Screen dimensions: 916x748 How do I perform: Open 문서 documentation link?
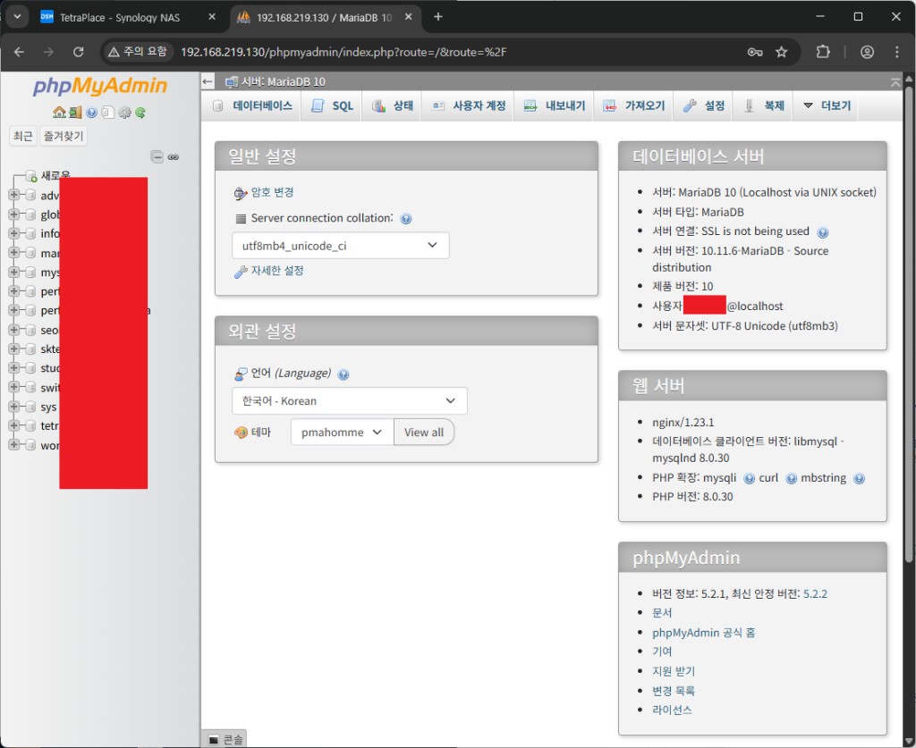pos(662,613)
